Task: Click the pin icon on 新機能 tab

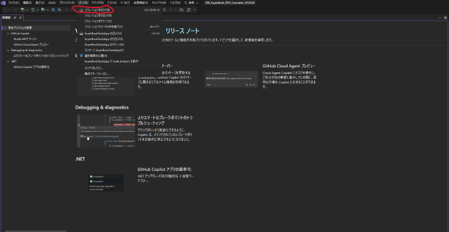Action: tap(15, 17)
